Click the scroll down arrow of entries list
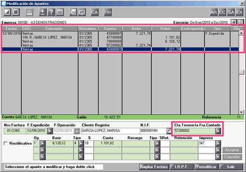The height and width of the screenshot is (172, 246). click(x=241, y=112)
